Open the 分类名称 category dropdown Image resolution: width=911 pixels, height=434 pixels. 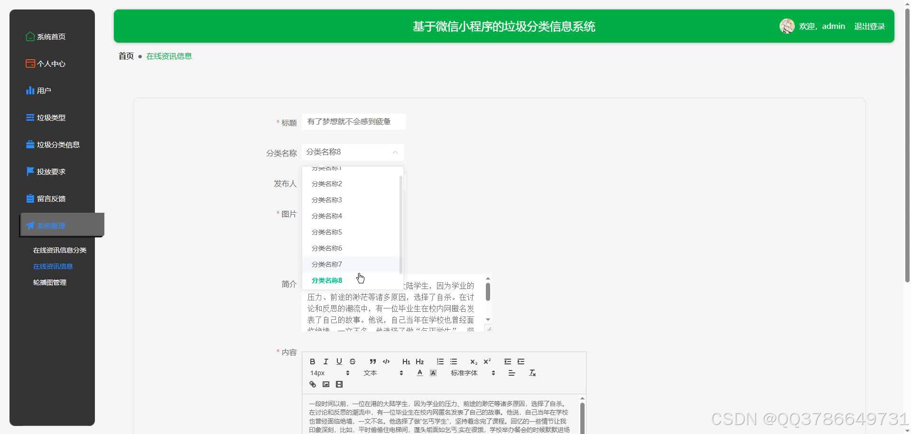coord(352,152)
